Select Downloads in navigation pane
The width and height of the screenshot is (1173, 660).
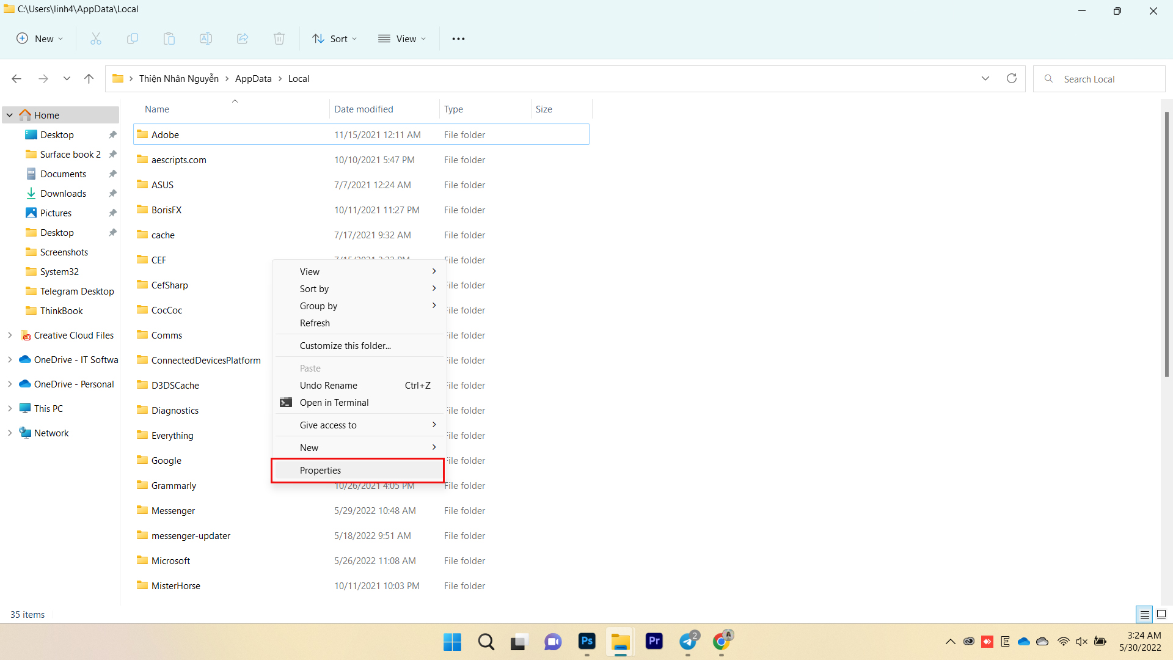coord(63,193)
